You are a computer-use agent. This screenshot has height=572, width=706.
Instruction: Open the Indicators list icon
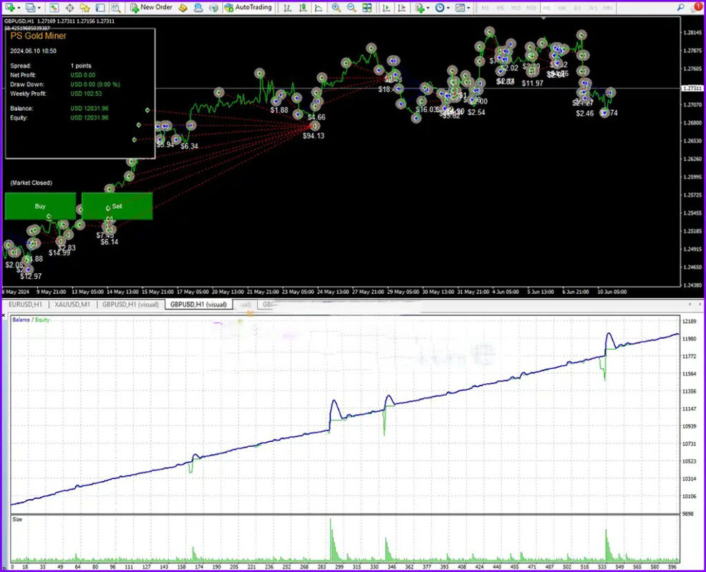pos(420,7)
